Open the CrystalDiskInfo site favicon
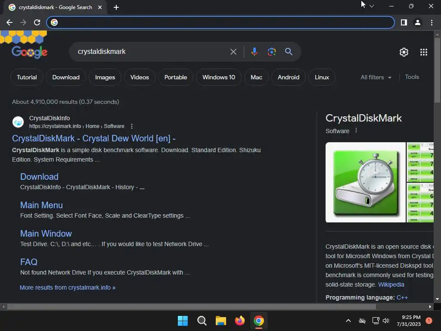Screen dimensions: 441x331 coord(18,122)
